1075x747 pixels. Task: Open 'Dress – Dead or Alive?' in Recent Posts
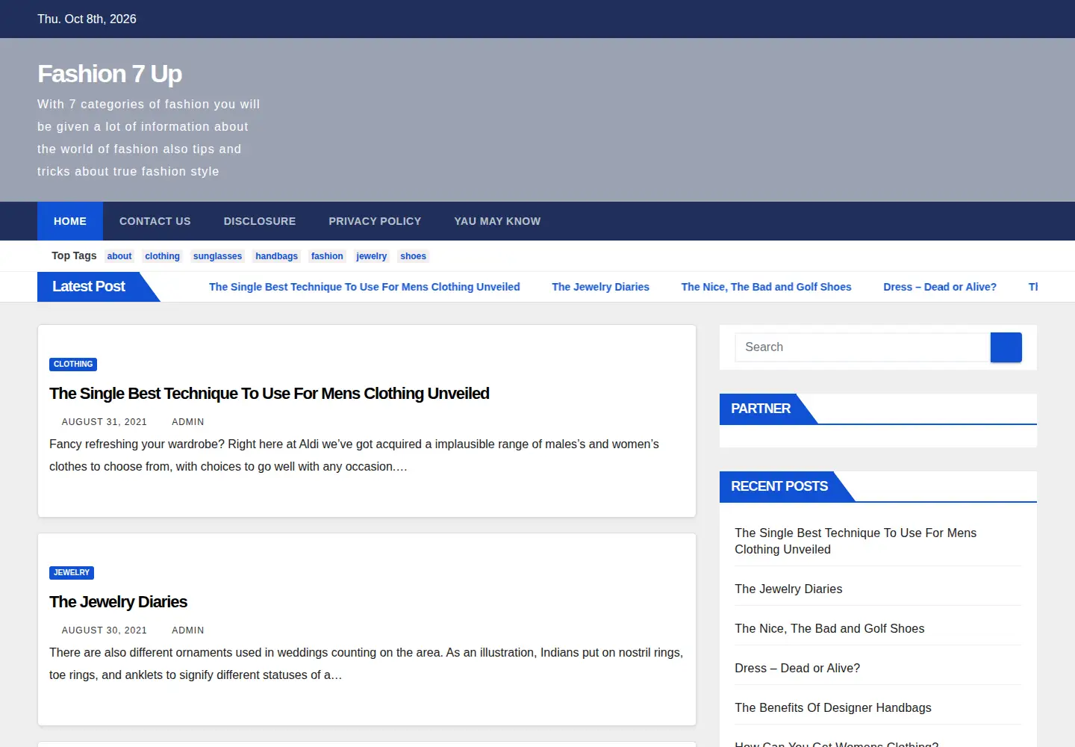pyautogui.click(x=797, y=668)
